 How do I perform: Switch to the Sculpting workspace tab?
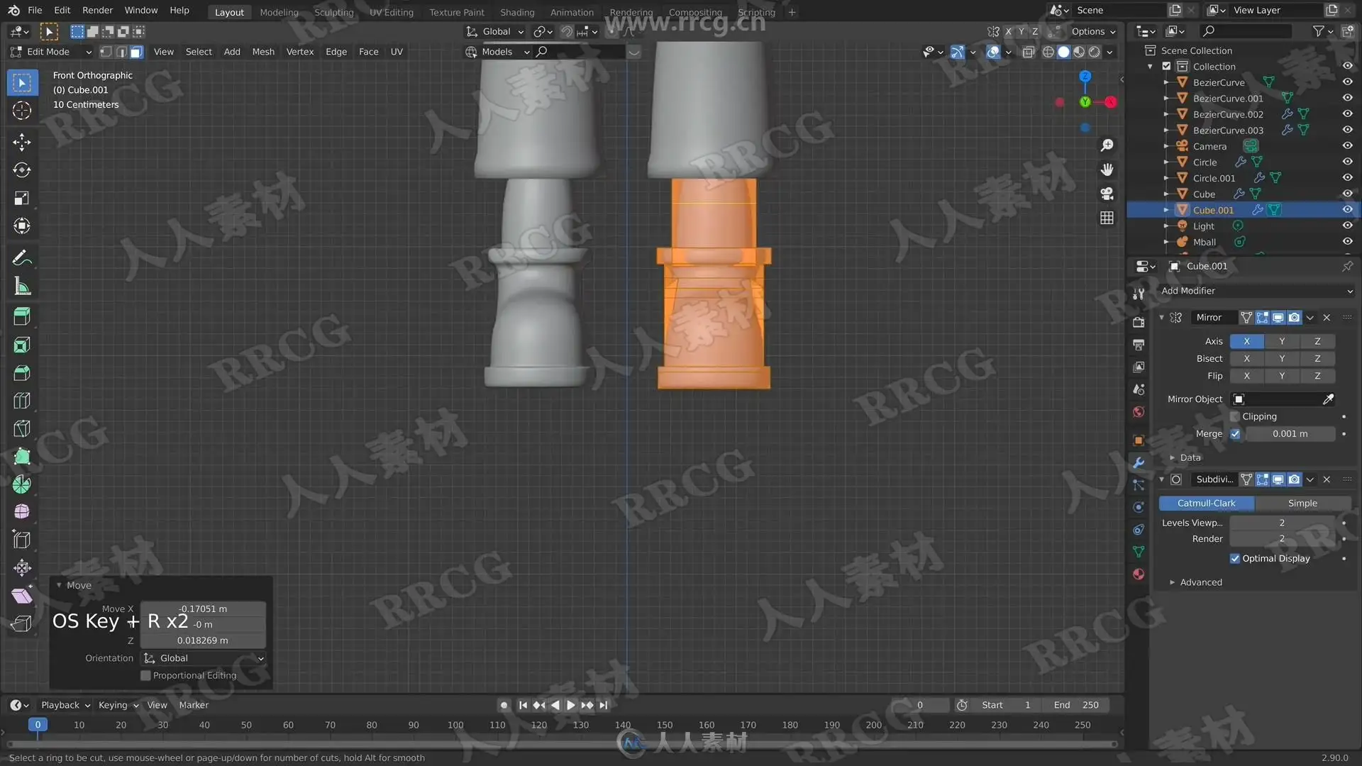point(333,12)
